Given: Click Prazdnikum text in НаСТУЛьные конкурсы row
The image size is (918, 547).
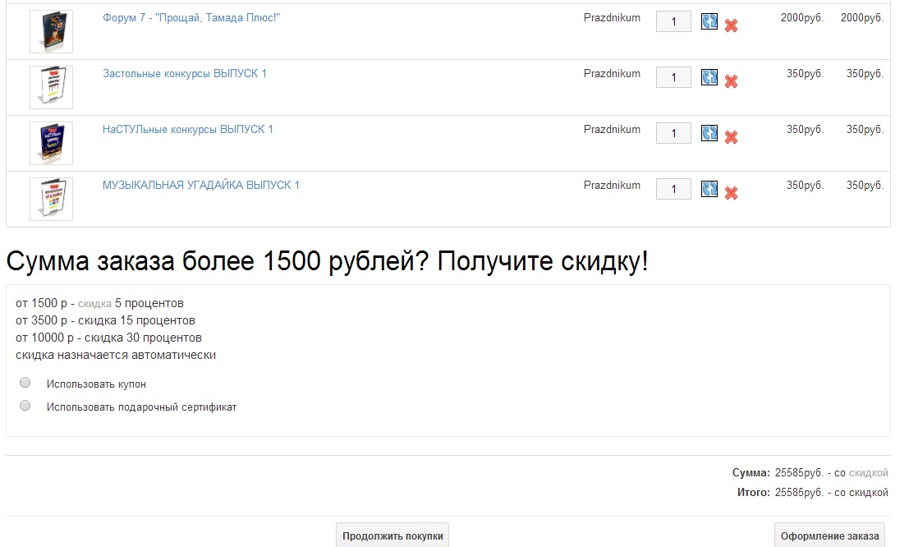Looking at the screenshot, I should (612, 129).
